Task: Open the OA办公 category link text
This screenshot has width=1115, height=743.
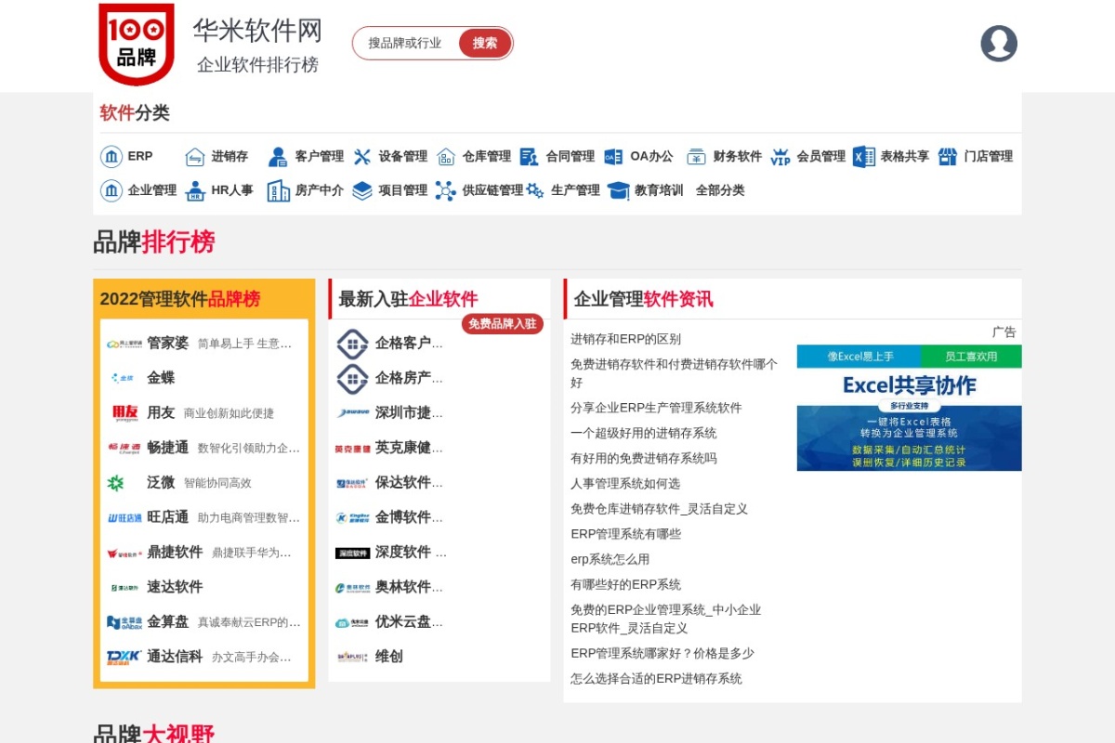Action: click(652, 156)
